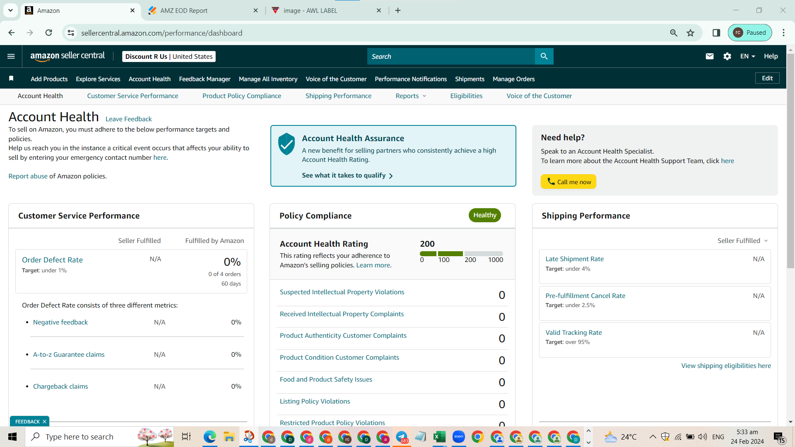Click the Task View taskbar icon

(186, 437)
